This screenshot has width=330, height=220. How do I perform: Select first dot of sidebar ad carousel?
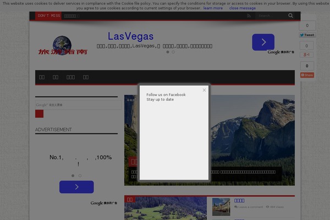click(x=73, y=175)
